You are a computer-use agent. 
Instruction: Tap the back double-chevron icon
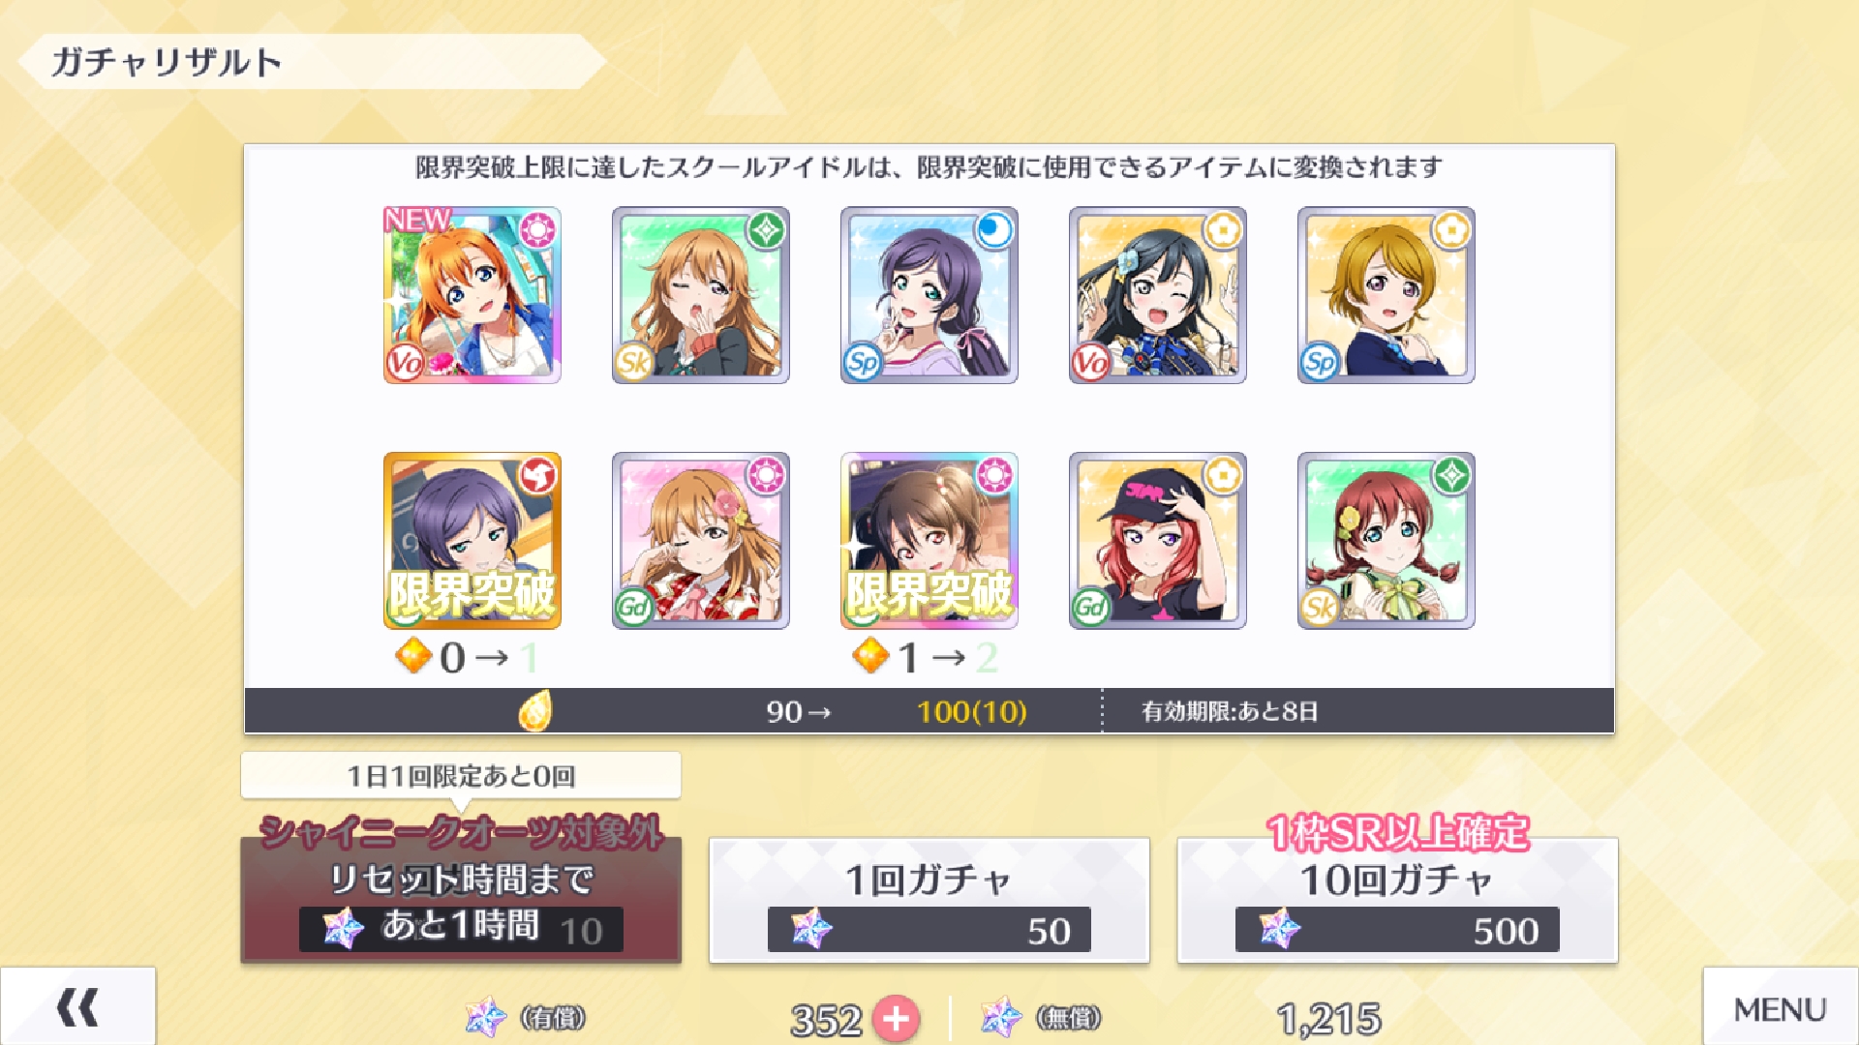coord(77,1007)
